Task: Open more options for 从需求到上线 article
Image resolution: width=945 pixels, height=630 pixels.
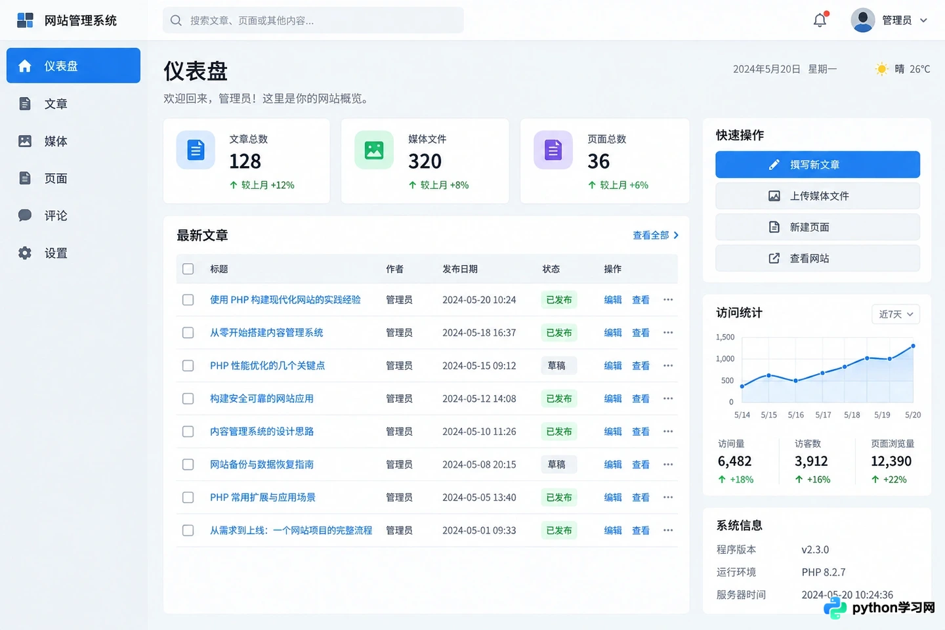Action: (668, 530)
